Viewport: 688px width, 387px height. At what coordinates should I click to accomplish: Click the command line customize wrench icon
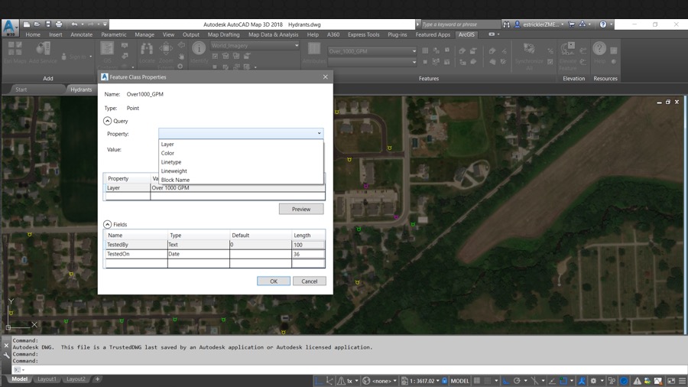6,355
